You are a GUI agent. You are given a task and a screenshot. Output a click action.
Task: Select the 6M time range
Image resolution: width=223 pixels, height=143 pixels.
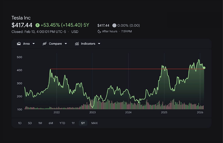pyautogui.click(x=51, y=123)
